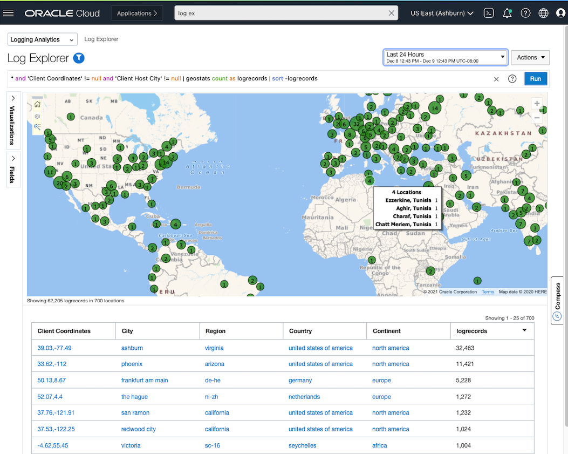
Task: Launch Cloud Shell from the header
Action: (489, 13)
